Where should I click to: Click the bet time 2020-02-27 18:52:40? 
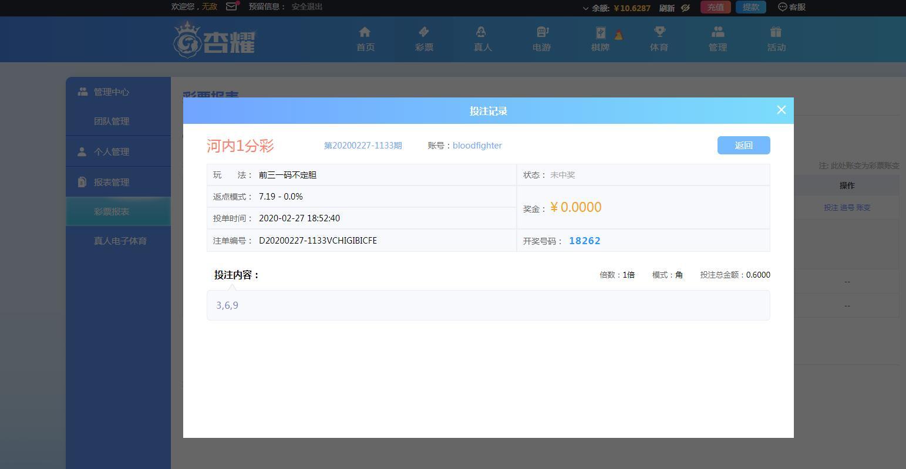coord(299,218)
